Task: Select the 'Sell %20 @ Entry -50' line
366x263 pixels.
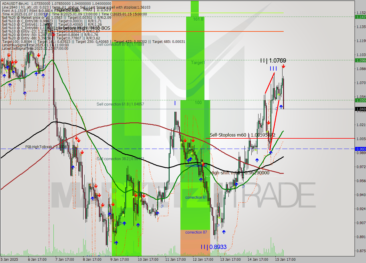Action: [50, 35]
